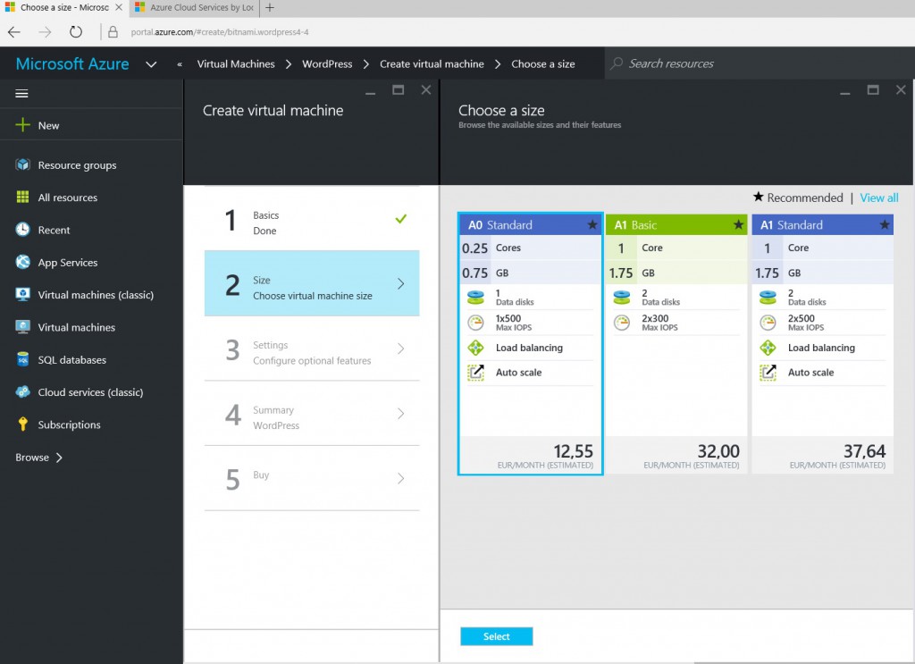The image size is (915, 664).
Task: Click the browser address bar URL
Action: coord(220,32)
